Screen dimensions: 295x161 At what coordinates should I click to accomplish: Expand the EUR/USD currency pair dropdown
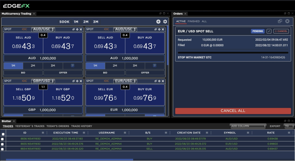[x=125, y=81]
